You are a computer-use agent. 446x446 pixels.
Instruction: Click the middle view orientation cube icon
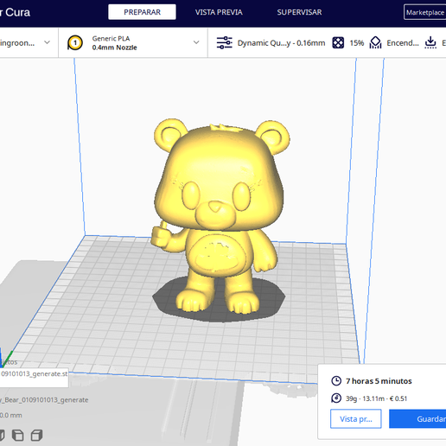pyautogui.click(x=18, y=436)
